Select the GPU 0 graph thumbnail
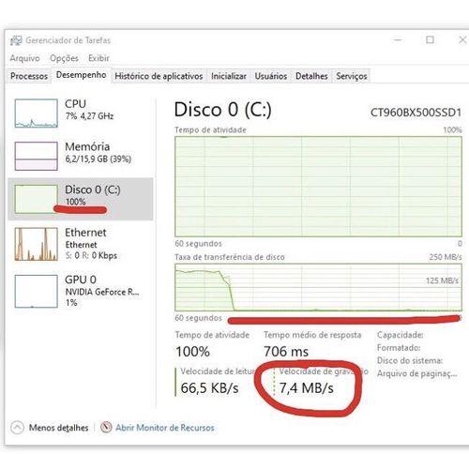This screenshot has width=469, height=454. coord(37,292)
